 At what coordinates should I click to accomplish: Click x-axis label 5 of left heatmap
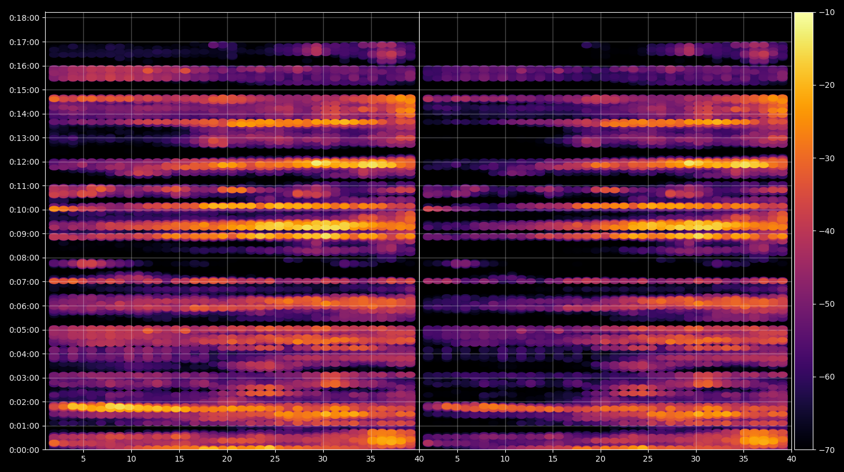coord(83,459)
